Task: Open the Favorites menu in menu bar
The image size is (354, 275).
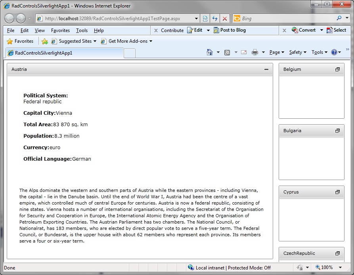Action: pos(60,30)
